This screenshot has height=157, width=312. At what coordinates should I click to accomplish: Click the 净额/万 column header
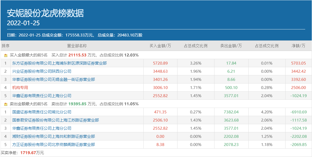298,46
